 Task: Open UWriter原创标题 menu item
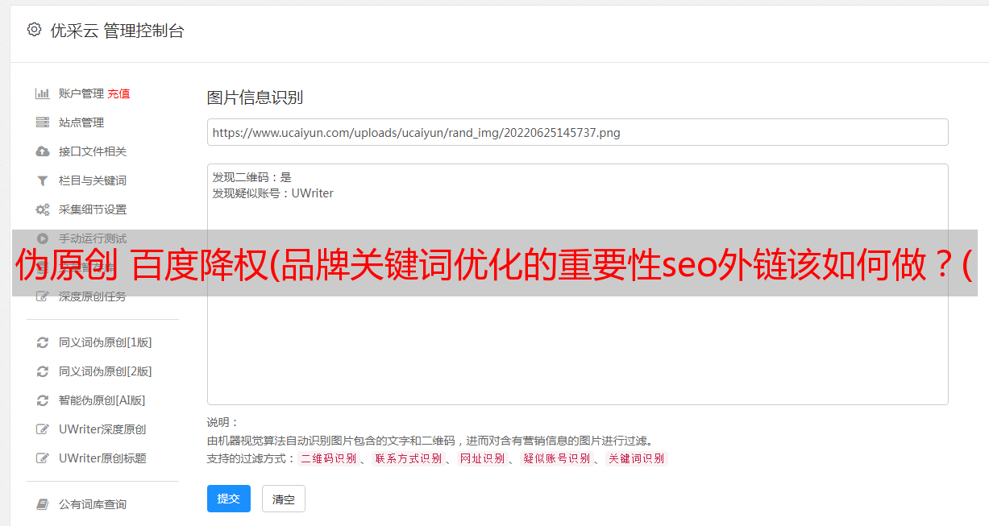102,458
